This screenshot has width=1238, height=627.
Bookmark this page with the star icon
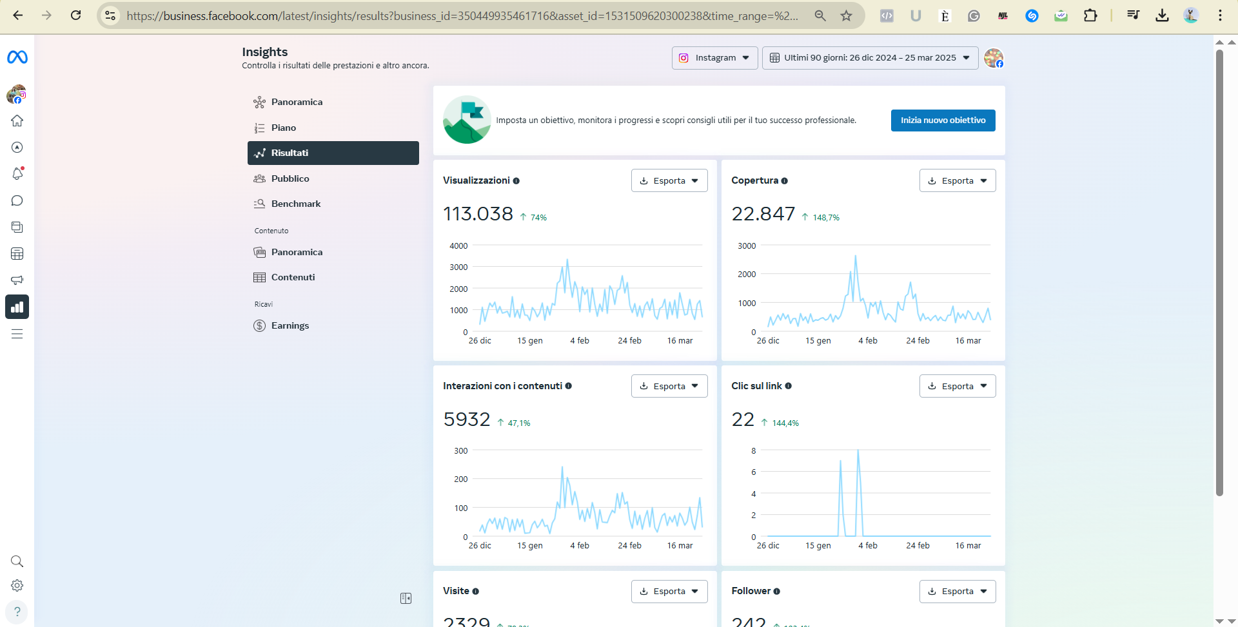coord(846,15)
